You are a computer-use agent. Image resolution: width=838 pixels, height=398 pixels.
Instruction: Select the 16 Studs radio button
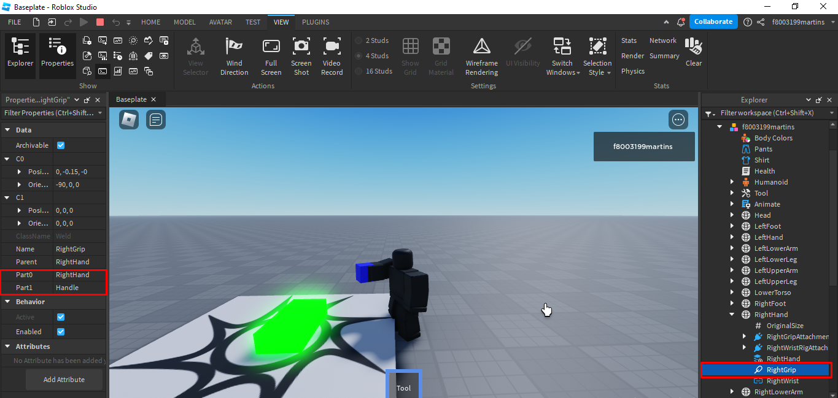pyautogui.click(x=357, y=71)
